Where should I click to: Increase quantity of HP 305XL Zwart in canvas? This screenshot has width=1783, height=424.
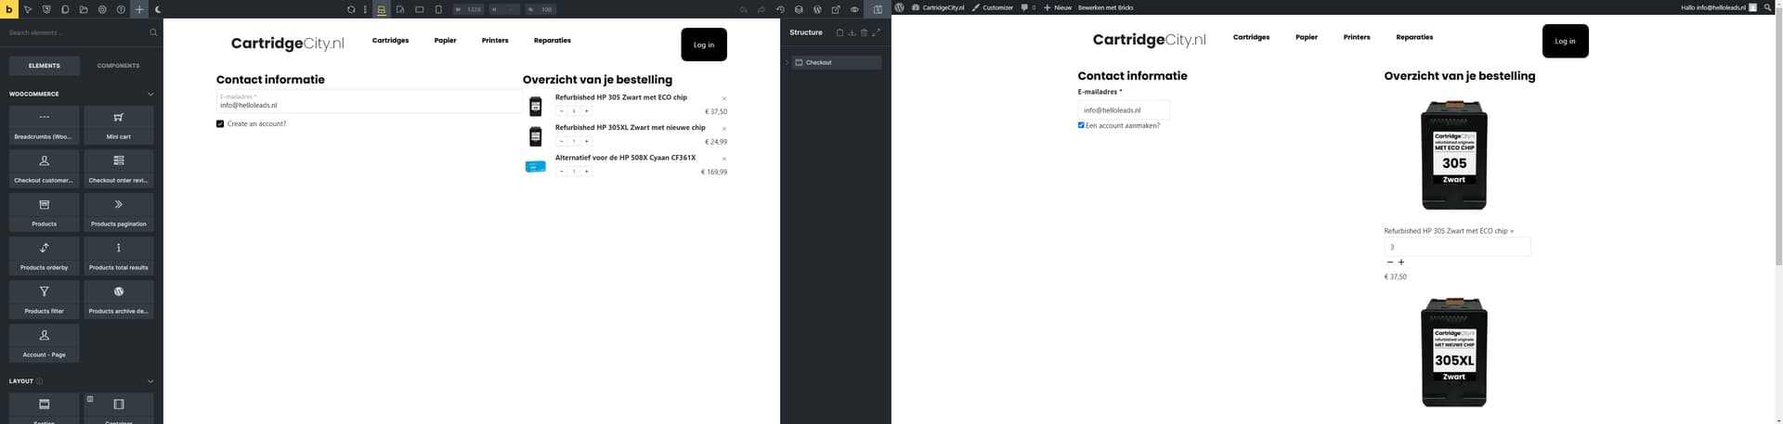586,141
